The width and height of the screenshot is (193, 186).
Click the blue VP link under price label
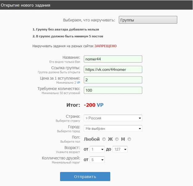[78, 83]
